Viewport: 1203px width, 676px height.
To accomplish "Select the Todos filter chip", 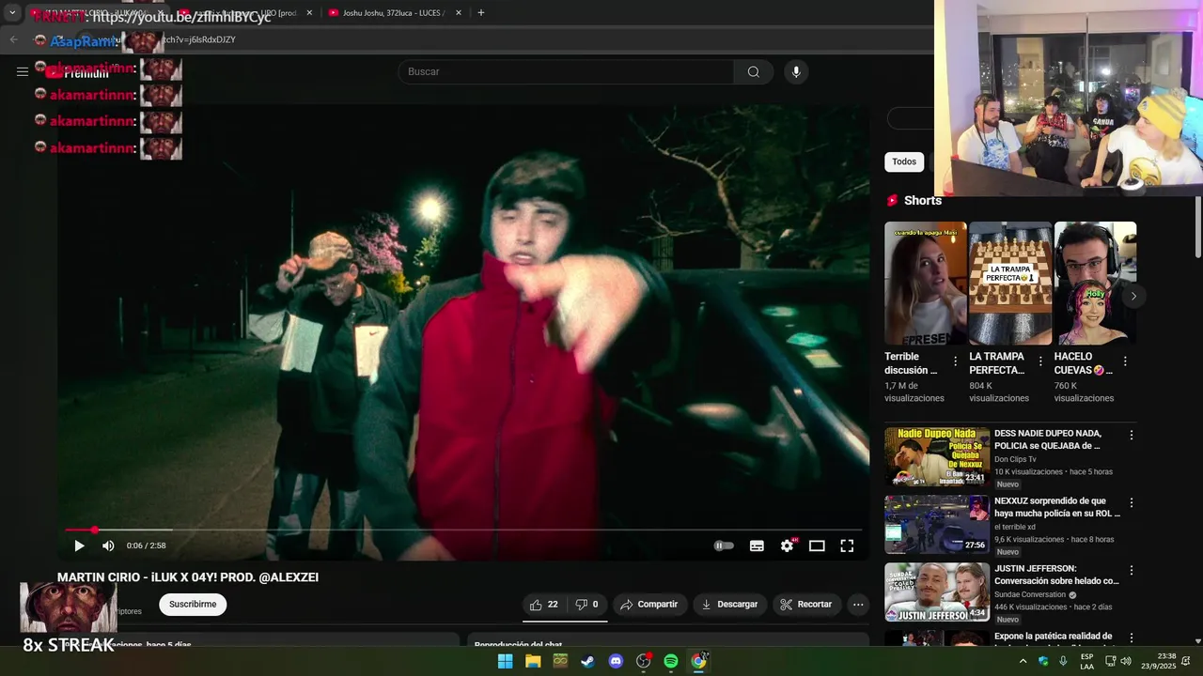I will (904, 161).
